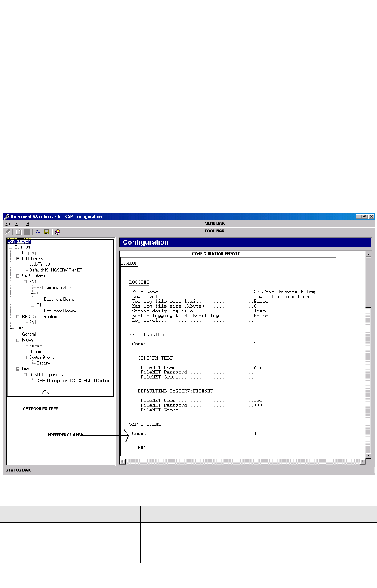Screen dimensions: 377x588
Task: Click the vertical scrollbar thumb
Action: [x=368, y=282]
